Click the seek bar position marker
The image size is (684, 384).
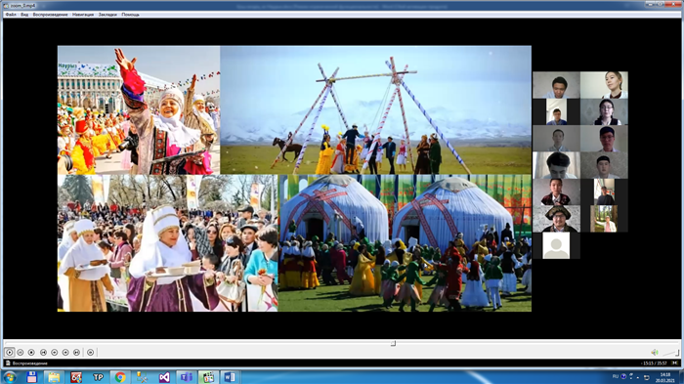click(x=393, y=343)
